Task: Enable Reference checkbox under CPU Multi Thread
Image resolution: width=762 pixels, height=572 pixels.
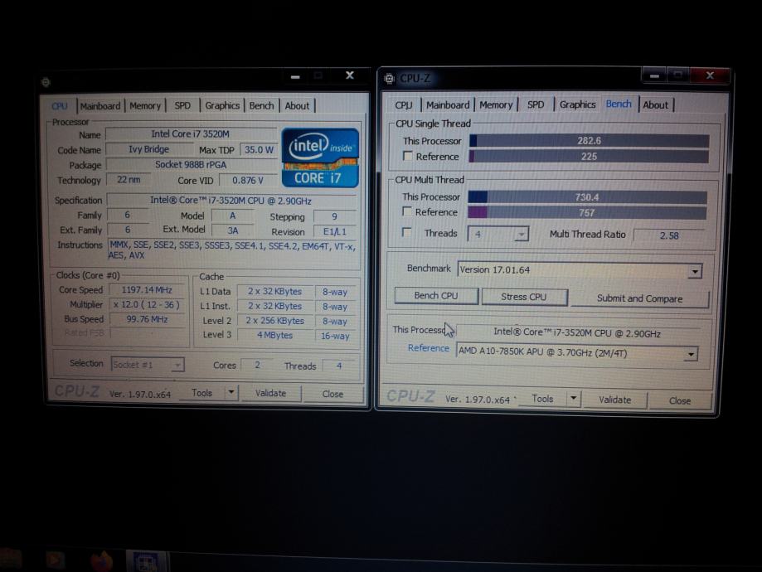Action: [407, 212]
